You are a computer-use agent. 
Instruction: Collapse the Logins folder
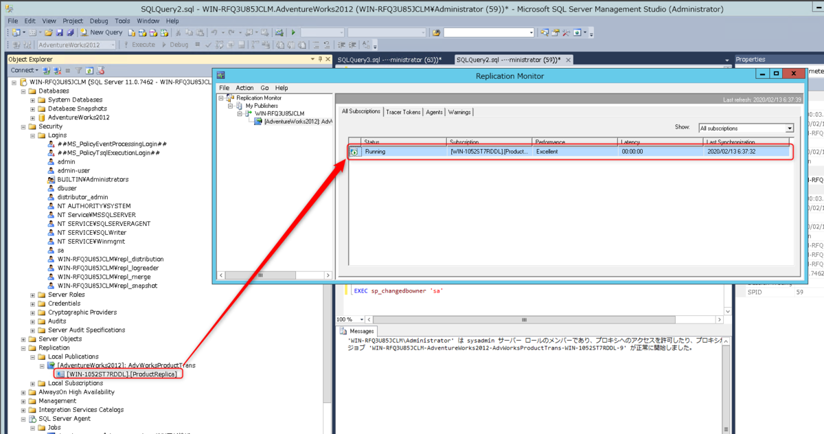click(x=32, y=135)
